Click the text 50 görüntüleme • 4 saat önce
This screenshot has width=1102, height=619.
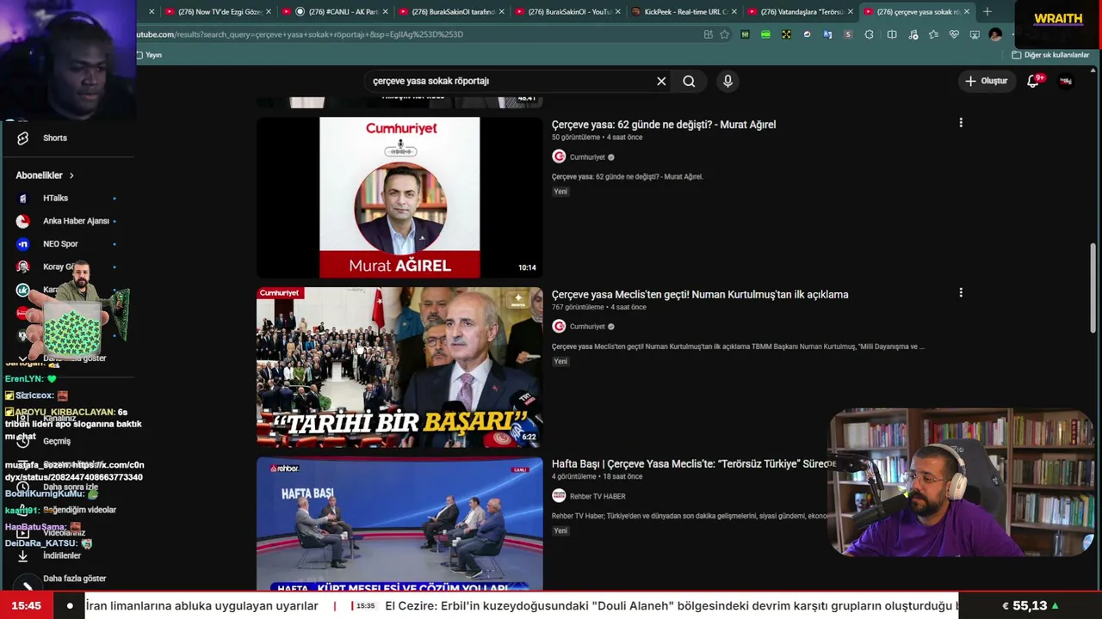(597, 138)
